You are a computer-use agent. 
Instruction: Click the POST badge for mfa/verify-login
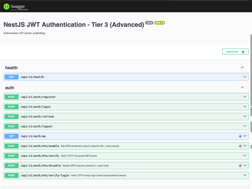[x=12, y=175]
